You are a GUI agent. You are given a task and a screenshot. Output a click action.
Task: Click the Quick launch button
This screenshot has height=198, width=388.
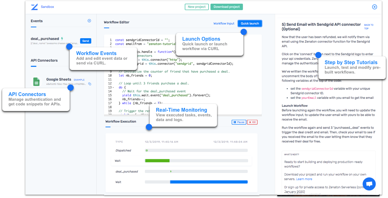coord(250,23)
